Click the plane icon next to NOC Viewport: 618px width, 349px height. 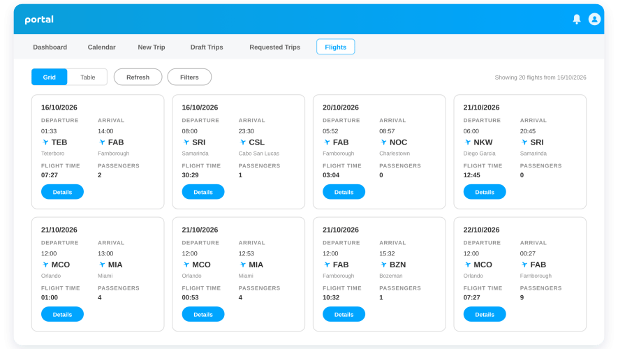383,142
